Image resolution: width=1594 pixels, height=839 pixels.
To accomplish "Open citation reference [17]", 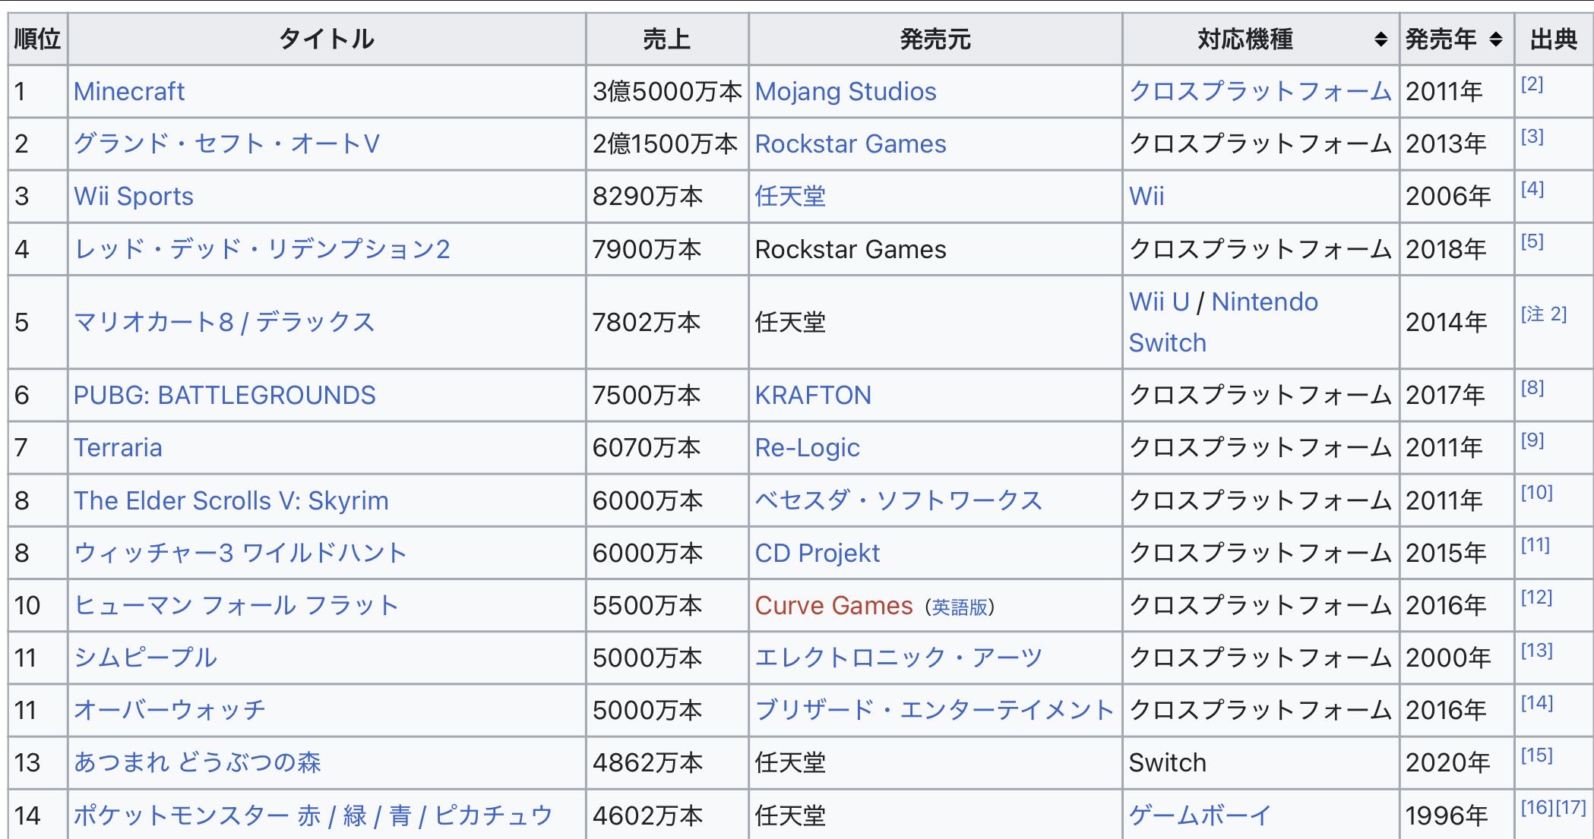I will point(1570,808).
